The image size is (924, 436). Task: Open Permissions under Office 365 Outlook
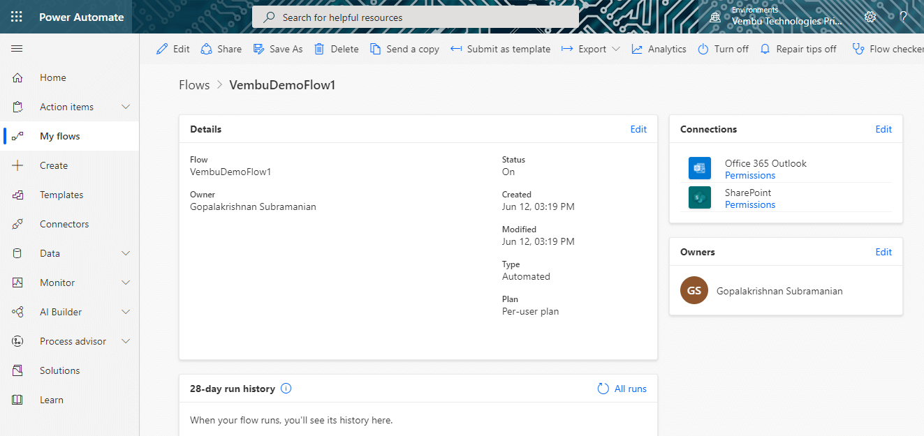(750, 175)
